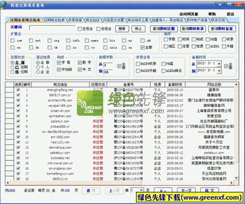245x204 pixels.
Task: Enable sort by 时间 checkbox
Action: coord(179,39)
